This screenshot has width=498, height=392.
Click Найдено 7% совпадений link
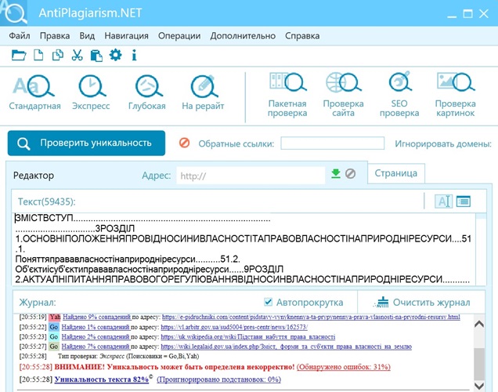[x=96, y=347]
